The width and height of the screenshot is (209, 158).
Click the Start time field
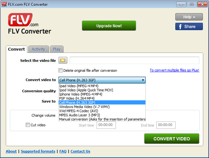click(x=106, y=125)
